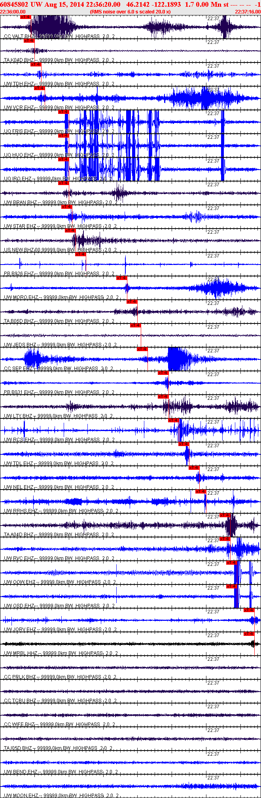This screenshot has width=261, height=798.
Task: Click the UW RCS EHZ station label
Action: (x=19, y=440)
